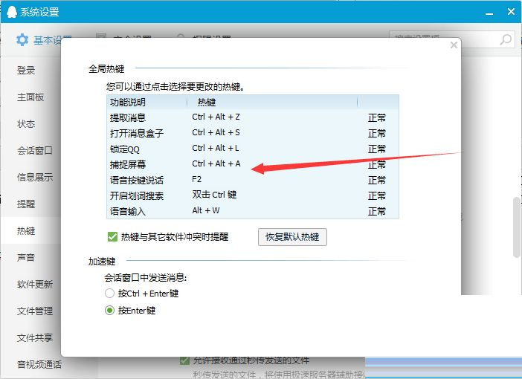Select the 开启划词搜索 hotkey row
Viewport: 522px width, 379px height.
click(x=253, y=195)
